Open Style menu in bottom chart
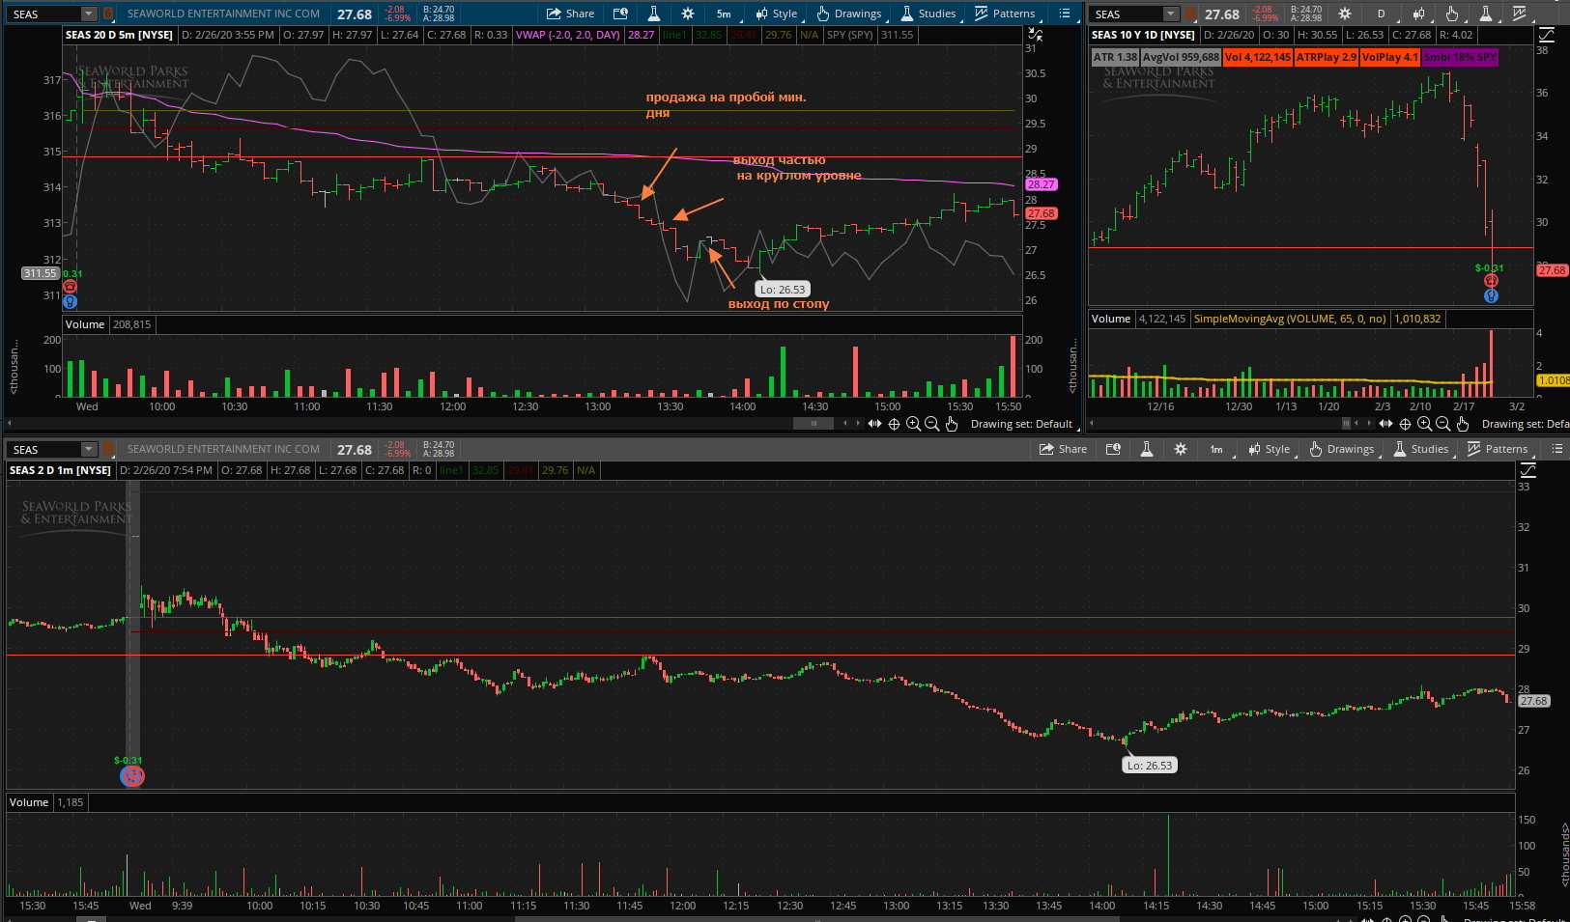Screen dimensions: 1570x922 point(1270,449)
